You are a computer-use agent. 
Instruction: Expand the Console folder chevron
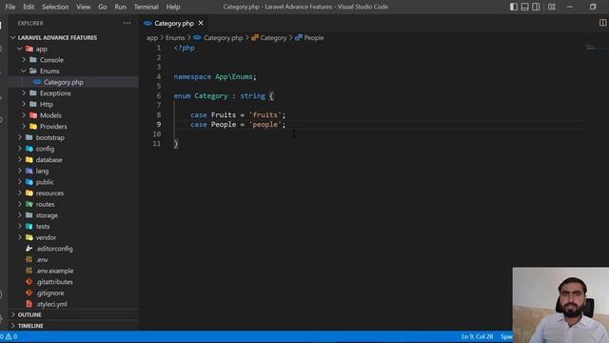coord(24,60)
